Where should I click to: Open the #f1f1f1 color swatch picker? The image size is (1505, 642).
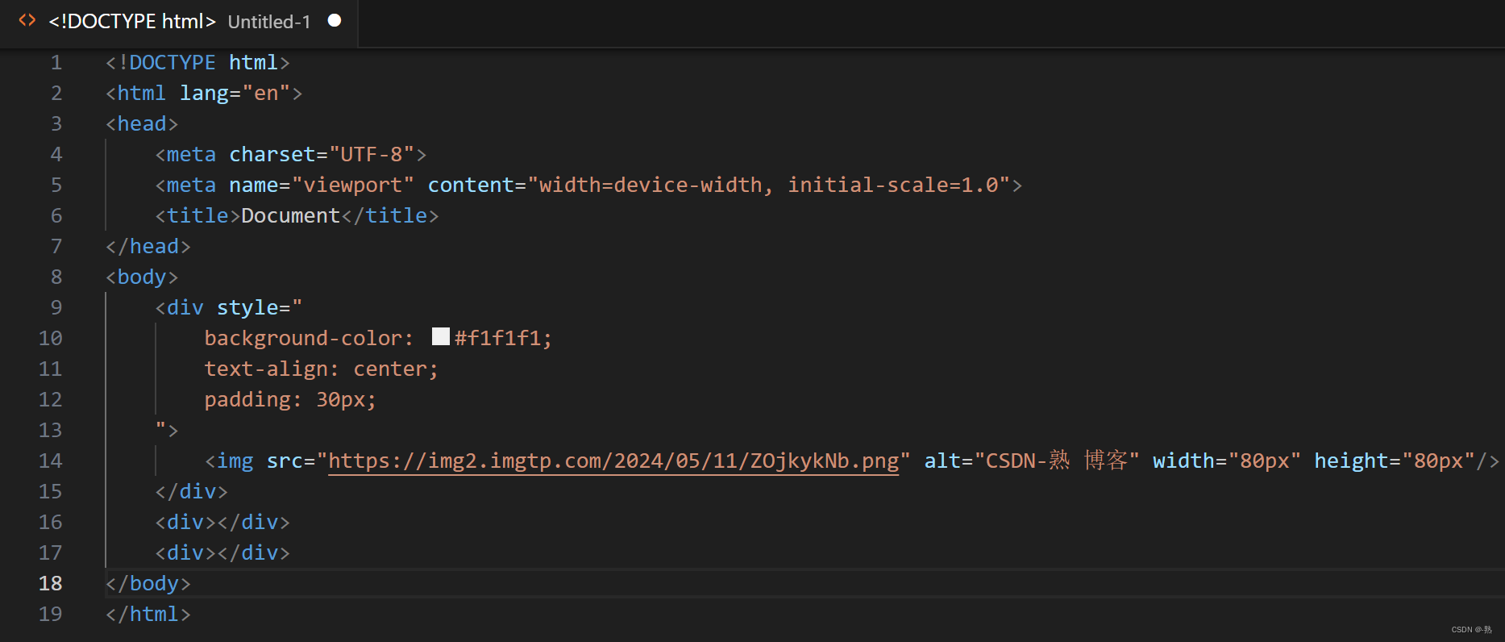441,336
